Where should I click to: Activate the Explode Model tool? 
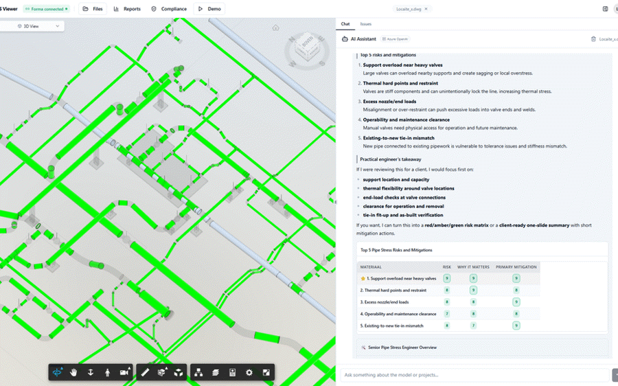178,372
